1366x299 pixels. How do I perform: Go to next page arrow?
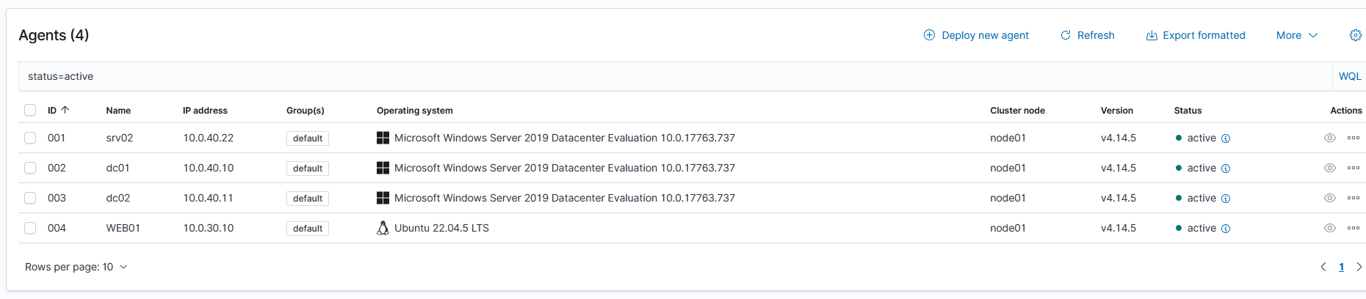[1359, 267]
